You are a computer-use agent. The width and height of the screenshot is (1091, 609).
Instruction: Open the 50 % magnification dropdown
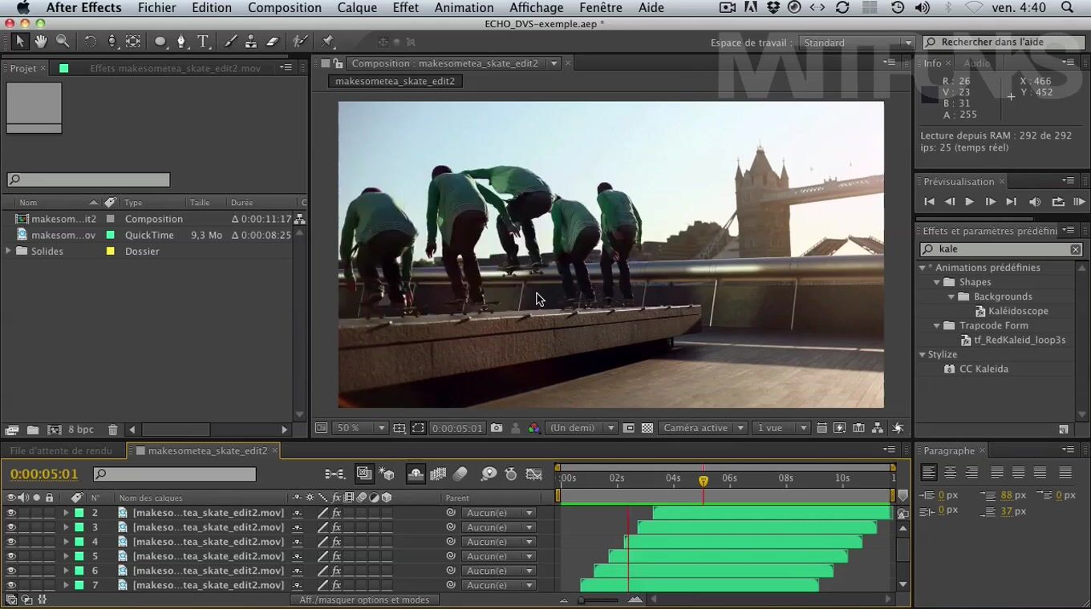coord(360,429)
